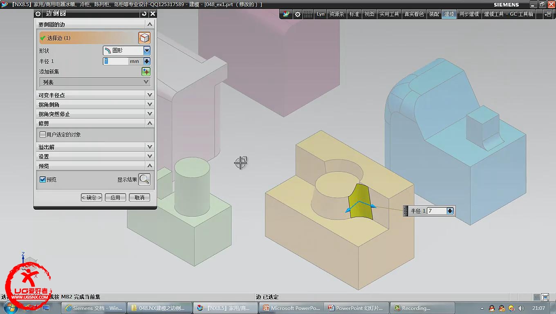Switch to the 同步建模 toolbar tab
Screen dimensions: 556x314
tap(469, 14)
